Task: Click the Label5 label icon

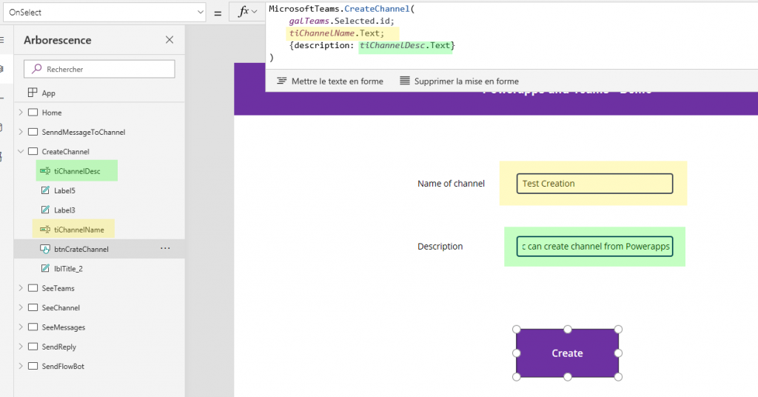Action: pos(45,190)
